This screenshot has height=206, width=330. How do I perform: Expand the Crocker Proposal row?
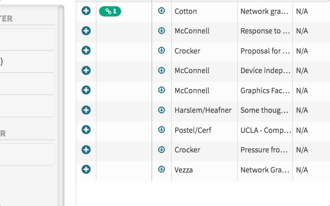(86, 50)
